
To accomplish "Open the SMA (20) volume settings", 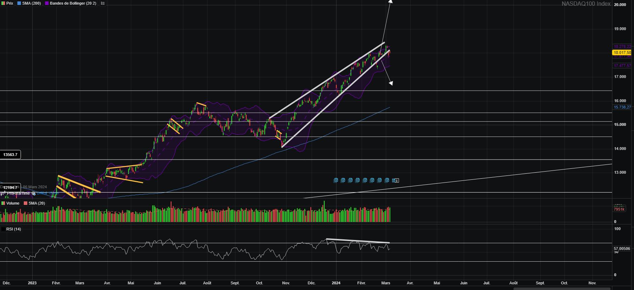I will click(x=37, y=203).
